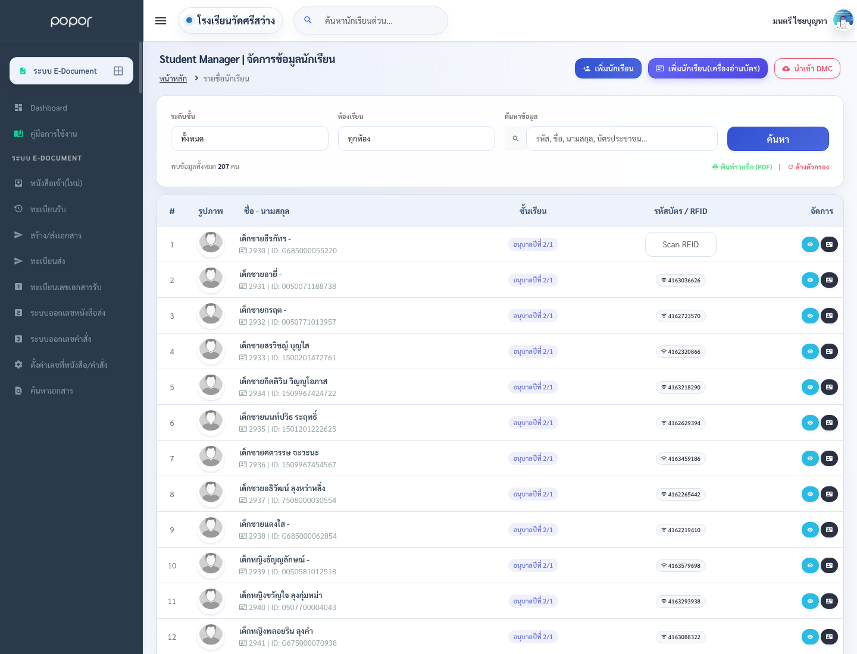Open the user profile avatar at top right
Image resolution: width=857 pixels, height=654 pixels.
tap(843, 20)
